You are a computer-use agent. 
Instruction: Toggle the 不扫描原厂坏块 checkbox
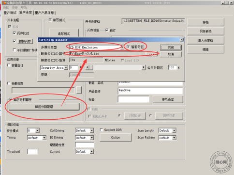click(x=15, y=50)
